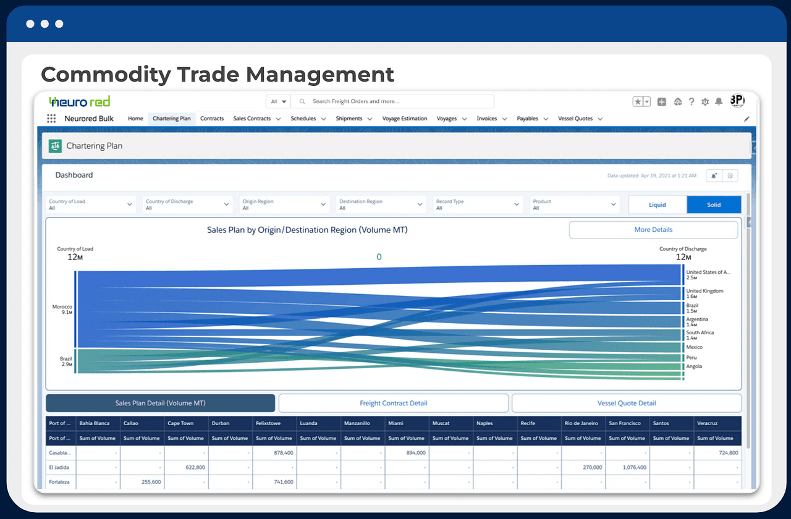The width and height of the screenshot is (791, 519).
Task: Open the Voyage Estimation tab
Action: pos(405,118)
